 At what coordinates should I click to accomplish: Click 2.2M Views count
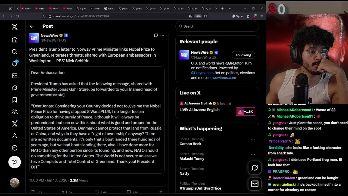click(x=79, y=180)
